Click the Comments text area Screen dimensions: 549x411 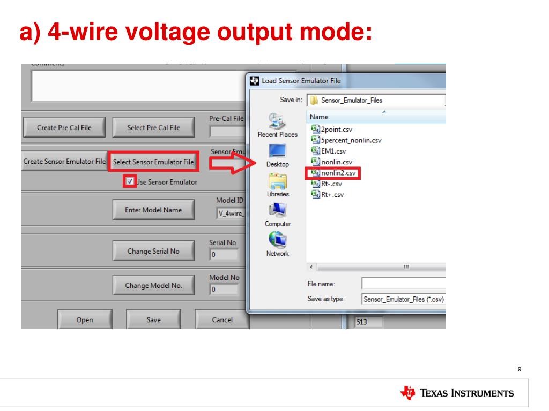click(x=139, y=86)
